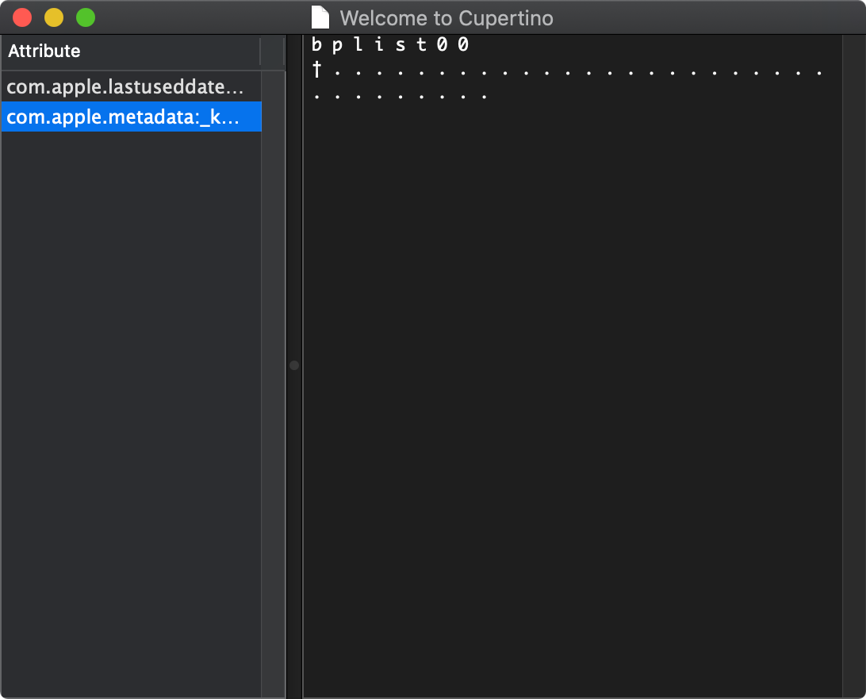The width and height of the screenshot is (866, 699).
Task: Select the com.apple.metadata:_k… attribute row
Action: [132, 116]
